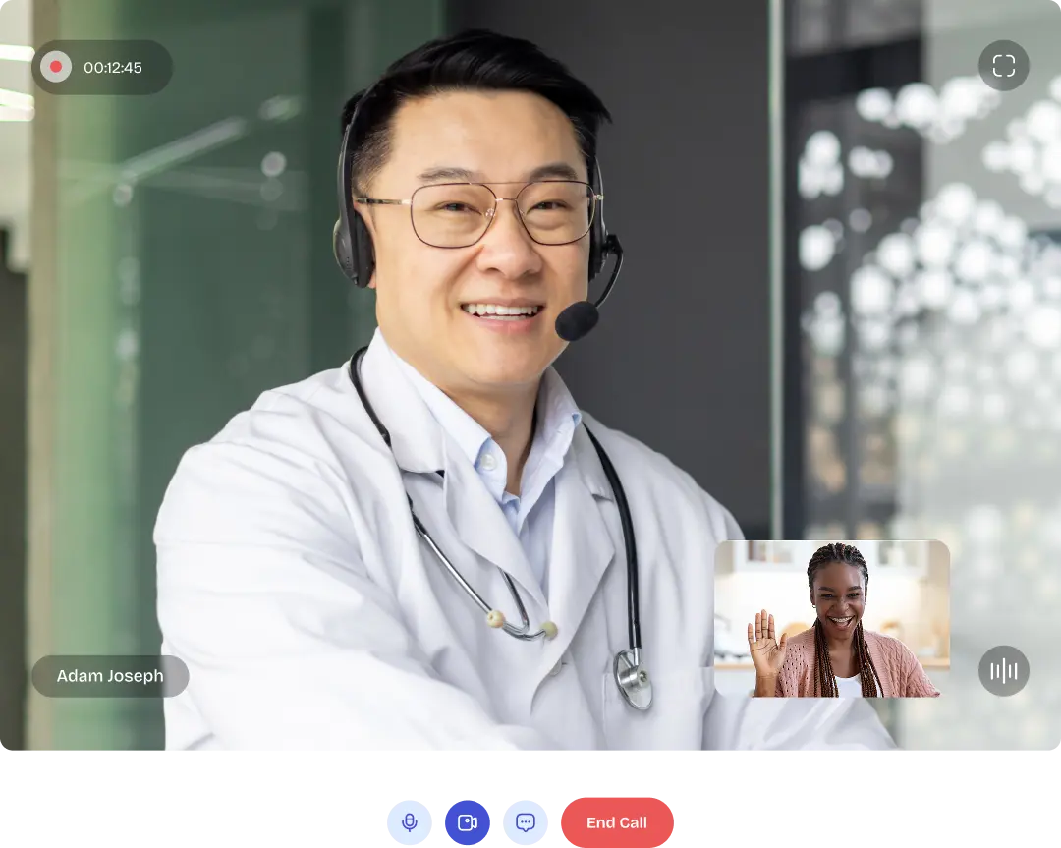Switch focus to the participant video tile

[833, 621]
